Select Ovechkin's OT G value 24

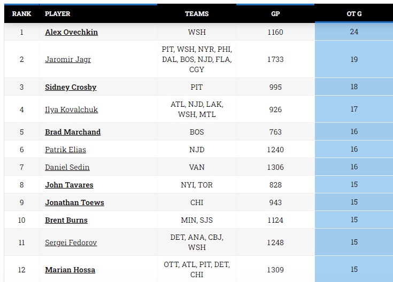click(354, 32)
